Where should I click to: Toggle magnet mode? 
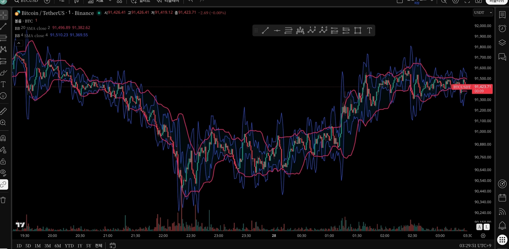pyautogui.click(x=3, y=138)
